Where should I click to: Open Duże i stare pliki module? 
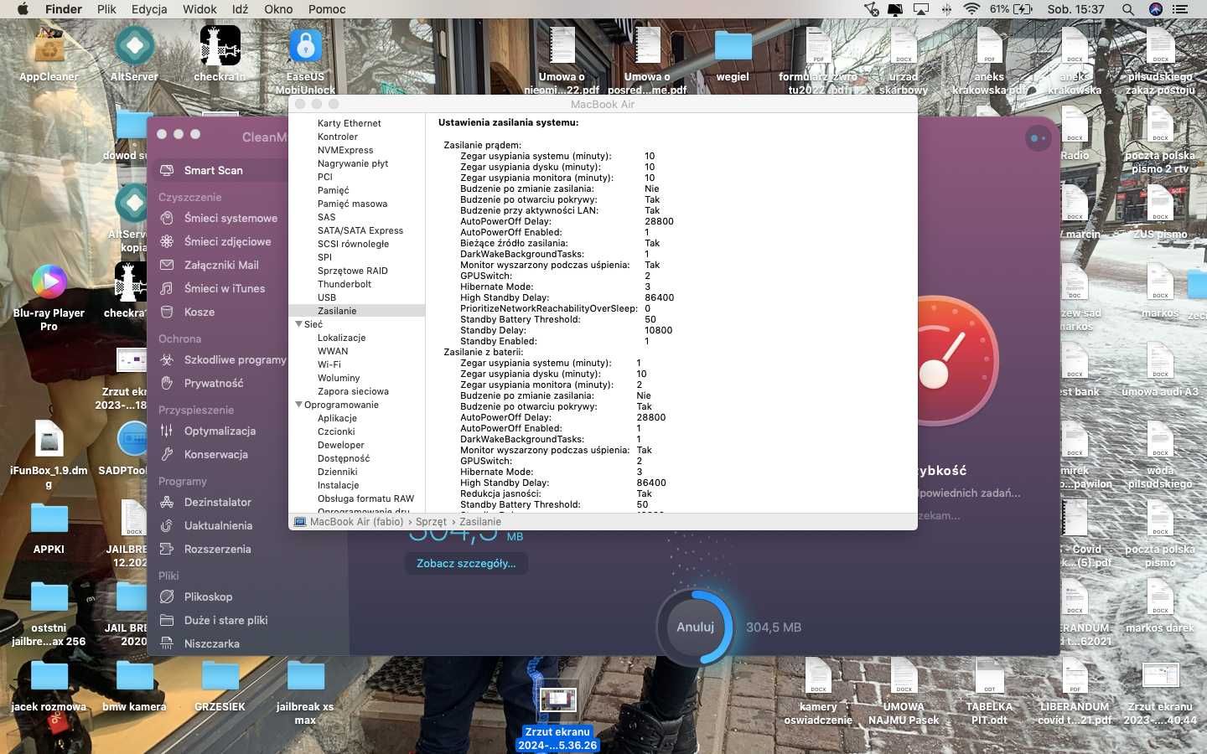click(x=213, y=620)
